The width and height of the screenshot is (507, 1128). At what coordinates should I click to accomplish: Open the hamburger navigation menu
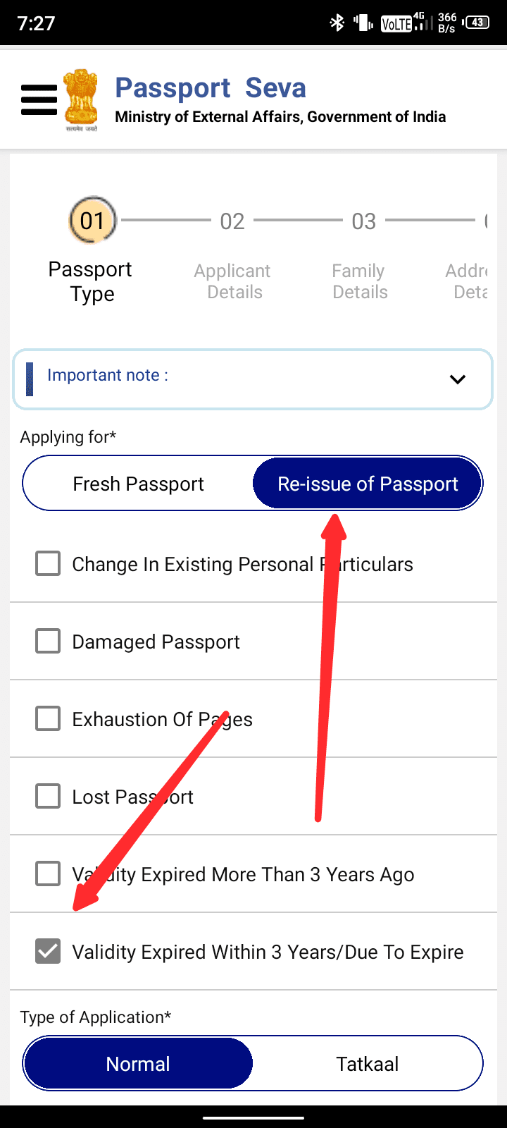pyautogui.click(x=39, y=100)
